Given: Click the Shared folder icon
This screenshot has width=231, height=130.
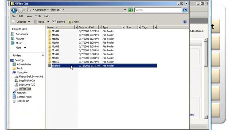Looking at the screenshot, I should [50, 66].
